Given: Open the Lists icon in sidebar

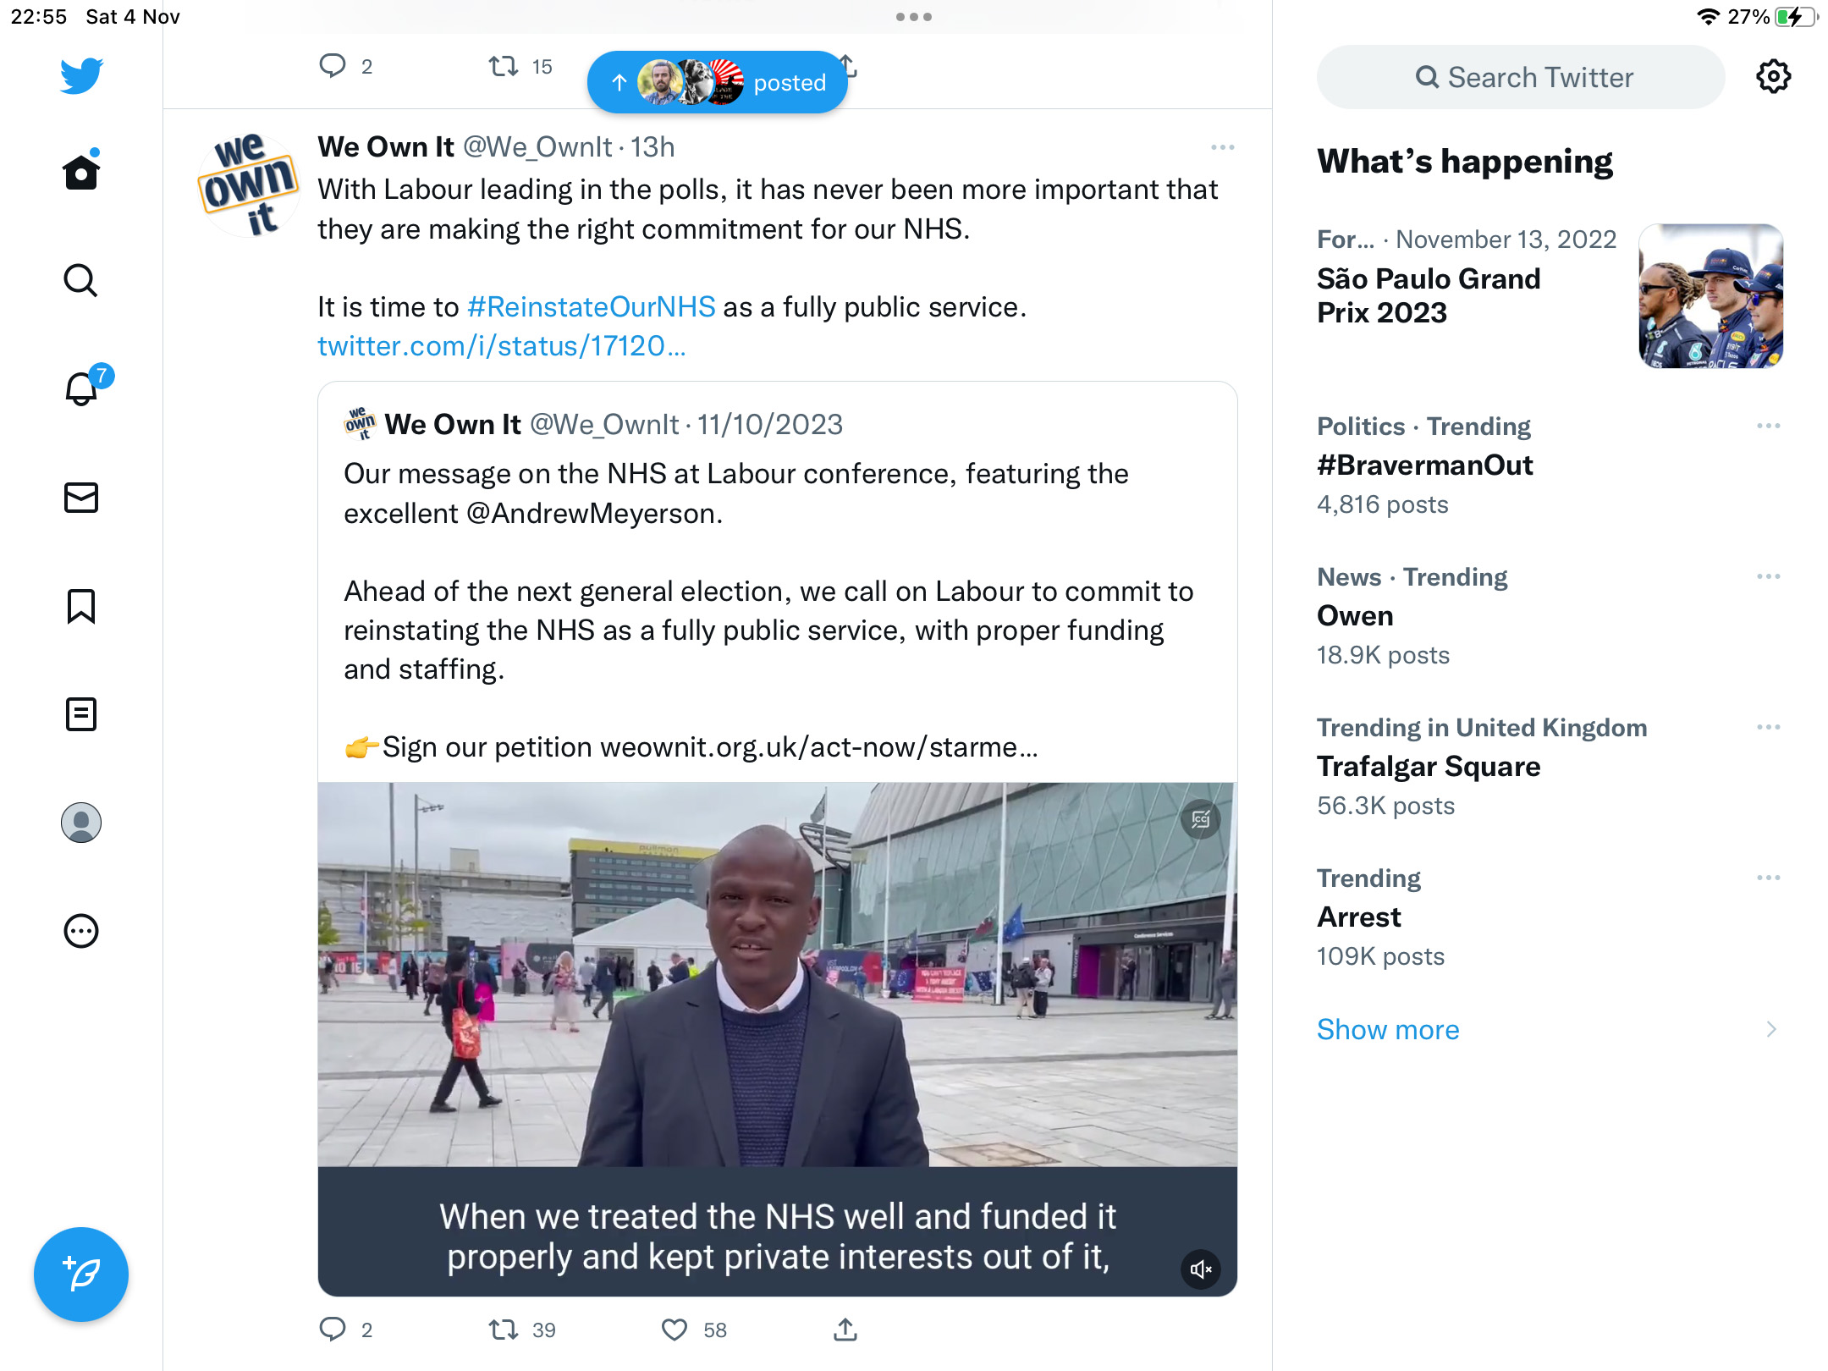Looking at the screenshot, I should point(81,714).
